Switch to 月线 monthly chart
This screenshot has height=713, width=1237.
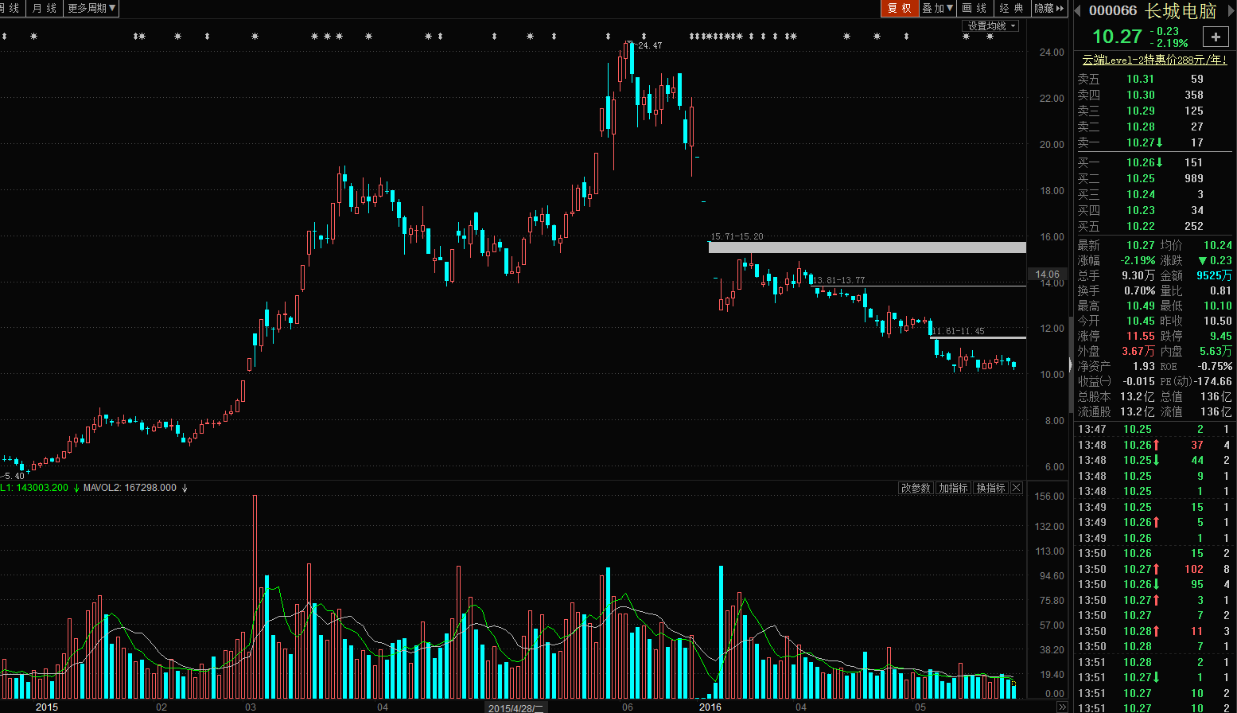[x=45, y=8]
